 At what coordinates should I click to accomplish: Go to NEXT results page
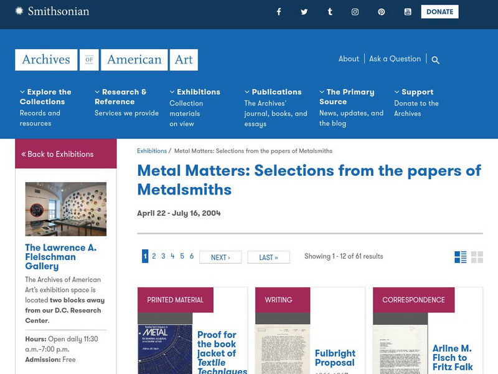click(x=220, y=257)
